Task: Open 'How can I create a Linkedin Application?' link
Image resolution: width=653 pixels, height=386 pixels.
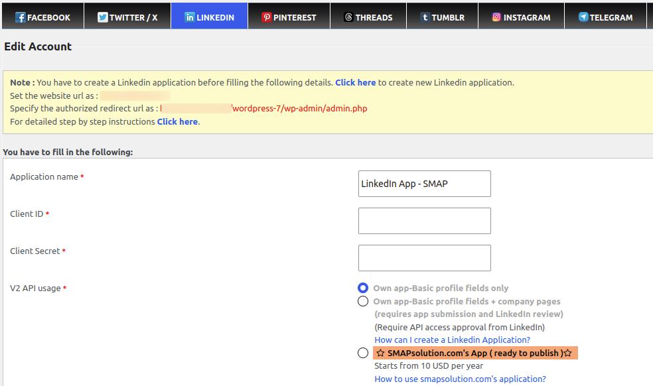Action: click(x=452, y=340)
